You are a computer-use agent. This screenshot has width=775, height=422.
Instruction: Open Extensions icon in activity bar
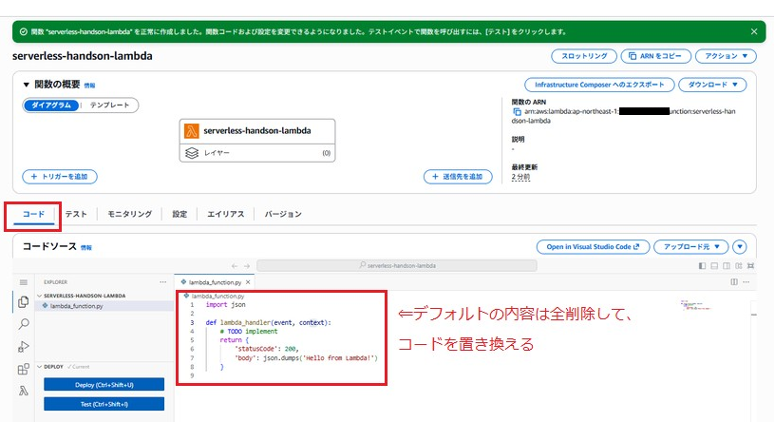tap(23, 369)
